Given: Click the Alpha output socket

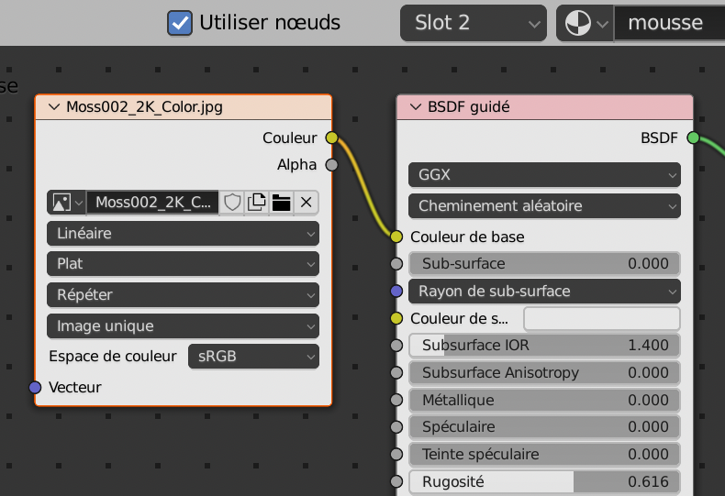Looking at the screenshot, I should tap(332, 165).
